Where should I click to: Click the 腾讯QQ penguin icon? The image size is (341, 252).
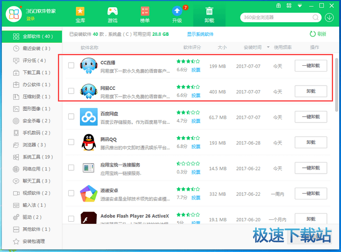tap(89, 142)
